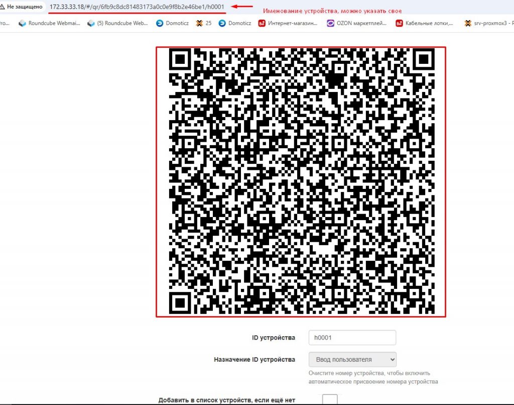Toggle 'Добавить в список устройств' checkbox
514x405 pixels.
point(330,400)
